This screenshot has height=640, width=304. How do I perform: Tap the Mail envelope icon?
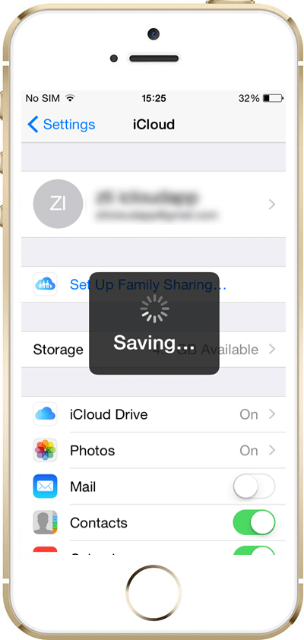coord(45,486)
